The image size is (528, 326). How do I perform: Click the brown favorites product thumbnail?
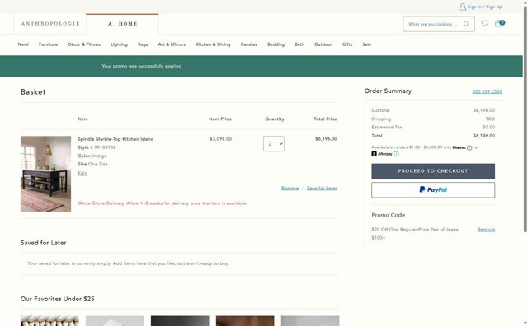[x=245, y=321]
